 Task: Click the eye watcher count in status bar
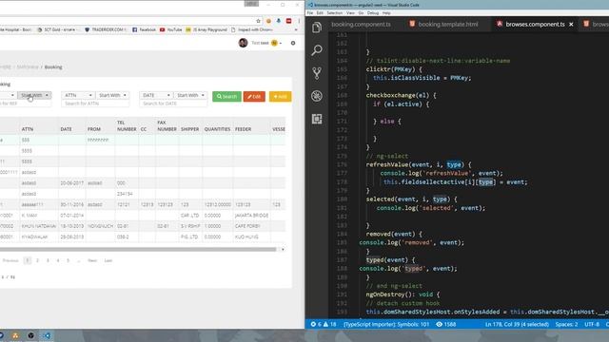tap(446, 324)
